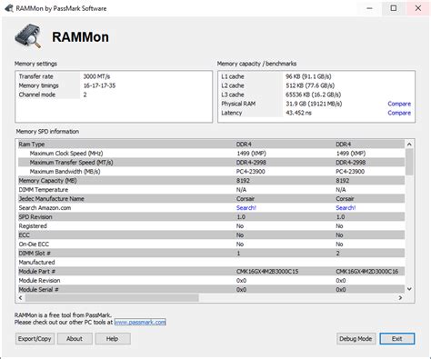Click the 31.9 GB Physical RAM value
The image size is (431, 359).
click(314, 104)
